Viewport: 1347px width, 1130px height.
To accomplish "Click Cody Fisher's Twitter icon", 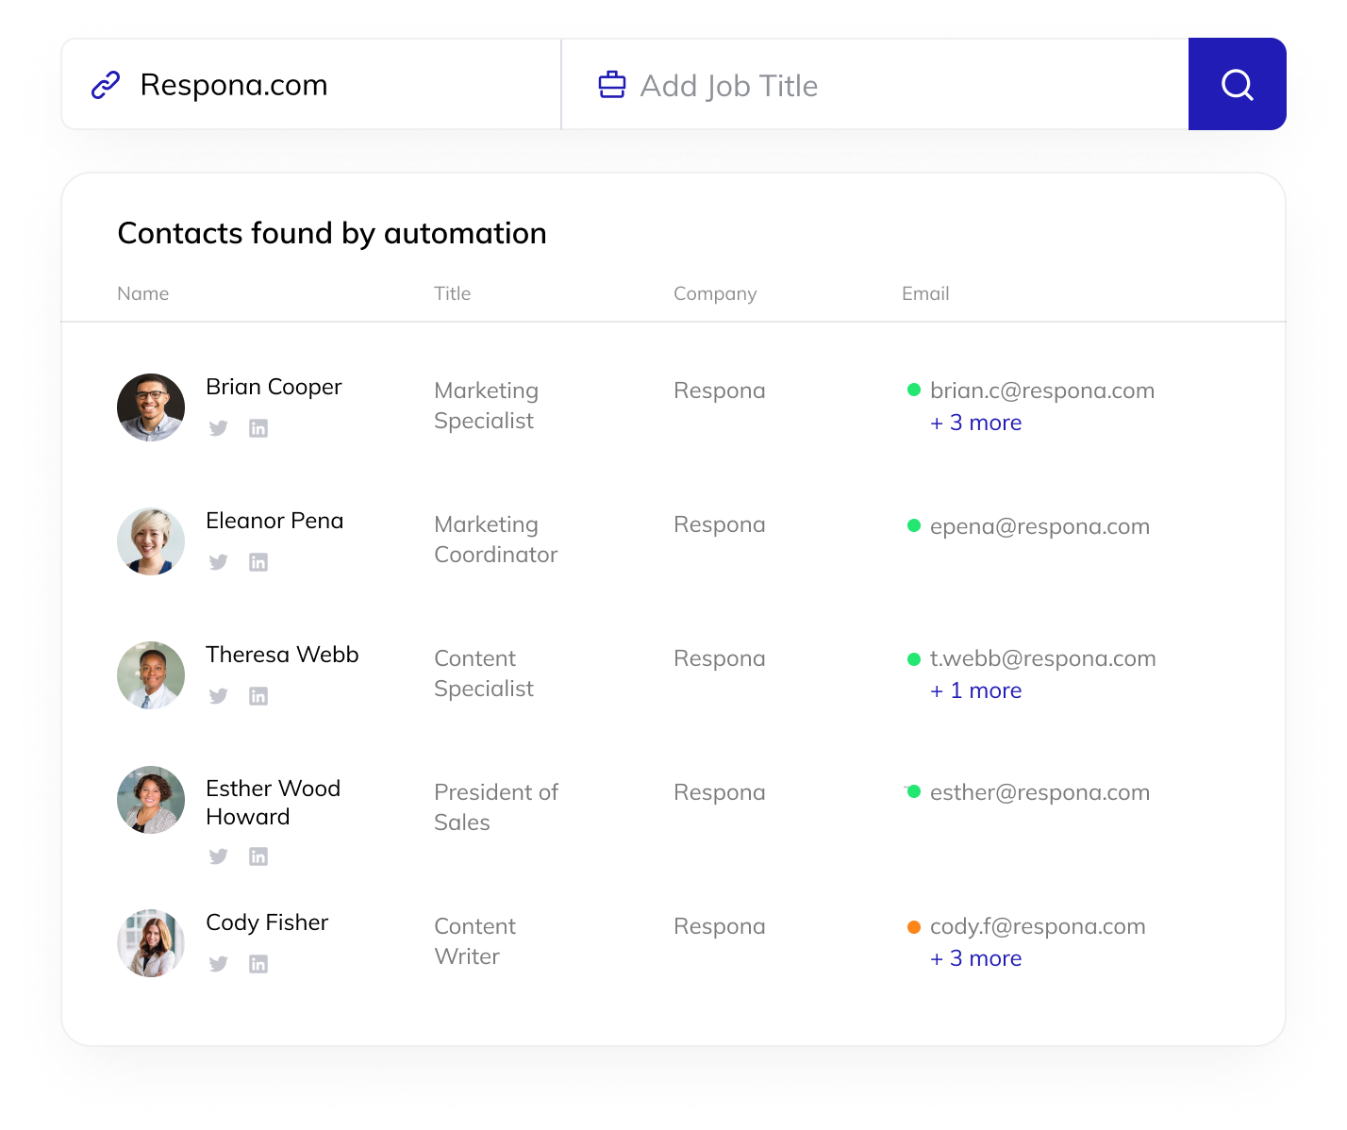I will click(218, 963).
